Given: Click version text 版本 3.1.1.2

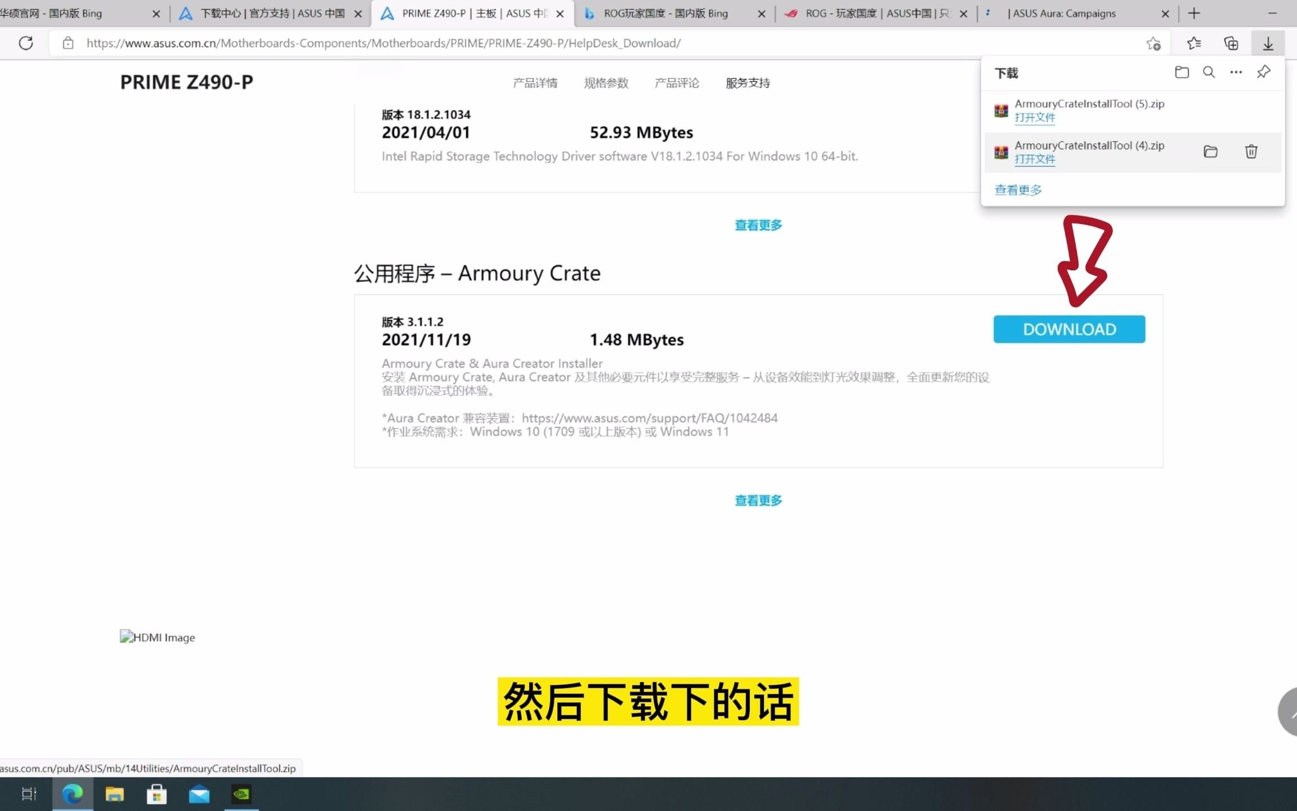Looking at the screenshot, I should click(412, 322).
